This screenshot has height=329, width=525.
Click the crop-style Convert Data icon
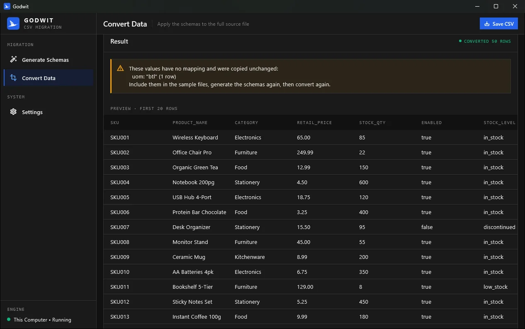pos(13,78)
